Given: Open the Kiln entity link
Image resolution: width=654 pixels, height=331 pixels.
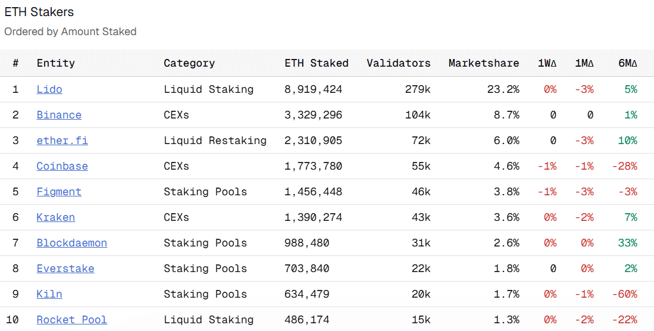Looking at the screenshot, I should [49, 294].
